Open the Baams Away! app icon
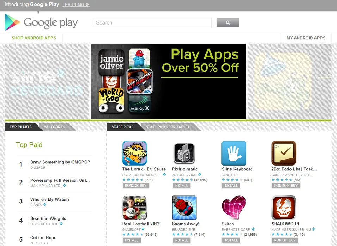 click(x=184, y=208)
